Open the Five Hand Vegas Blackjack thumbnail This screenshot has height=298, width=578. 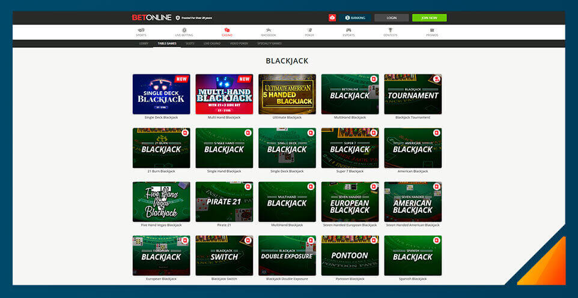click(162, 201)
